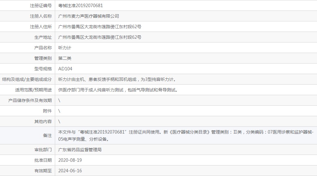Click company name 广州市麦力声医疗器械有限公司
317x176 pixels.
pyautogui.click(x=89, y=16)
